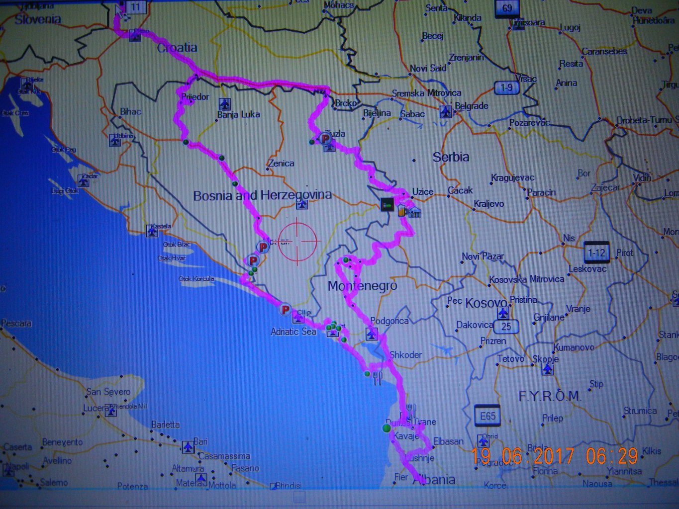Click the green waypoint dot left of Tuzla
This screenshot has width=679, height=509.
312,142
